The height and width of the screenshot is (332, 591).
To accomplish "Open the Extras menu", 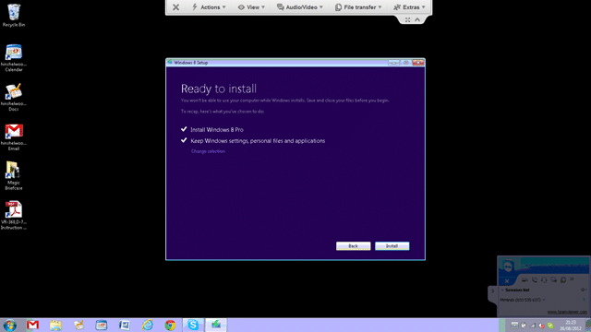I will point(409,7).
